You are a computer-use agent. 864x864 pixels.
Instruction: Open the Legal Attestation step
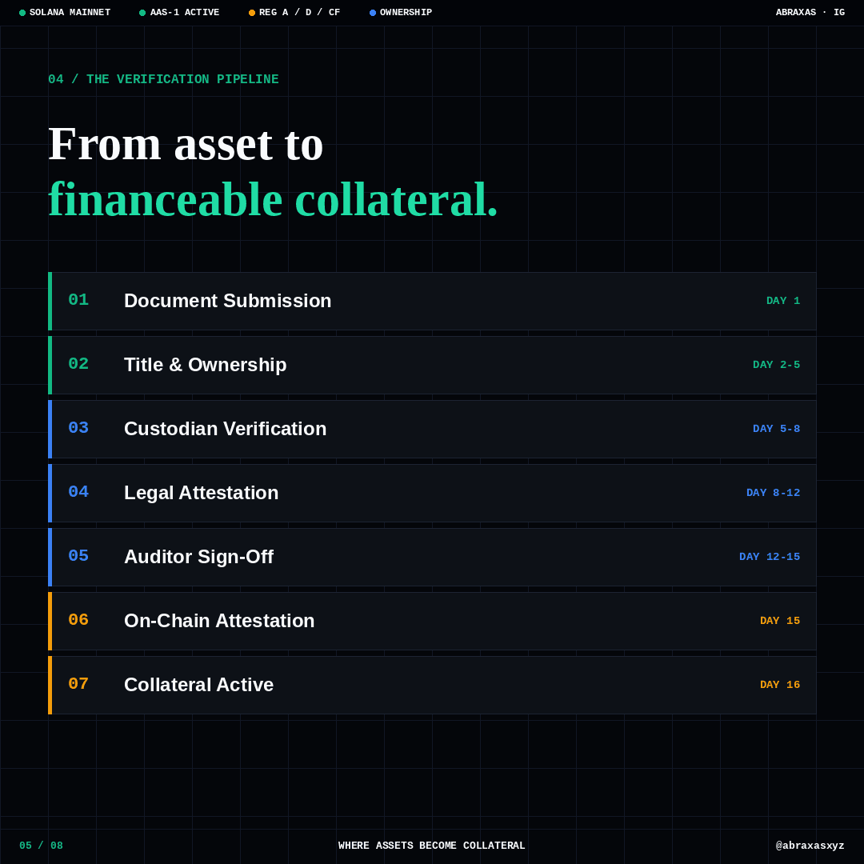click(432, 493)
